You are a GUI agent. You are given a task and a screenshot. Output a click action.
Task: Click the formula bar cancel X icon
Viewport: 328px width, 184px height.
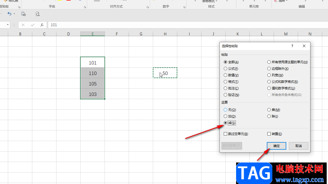23,25
